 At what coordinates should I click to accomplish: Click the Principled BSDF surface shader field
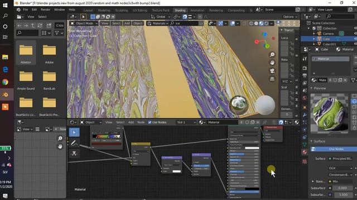point(341,158)
